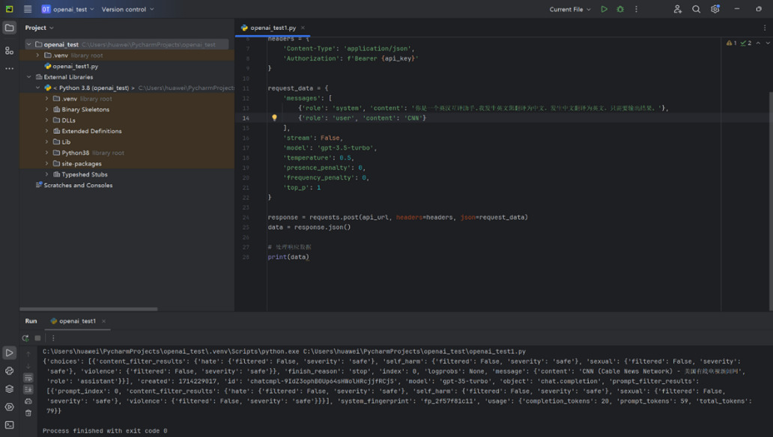Show more tool windows ellipsis
The width and height of the screenshot is (773, 437).
click(x=10, y=69)
